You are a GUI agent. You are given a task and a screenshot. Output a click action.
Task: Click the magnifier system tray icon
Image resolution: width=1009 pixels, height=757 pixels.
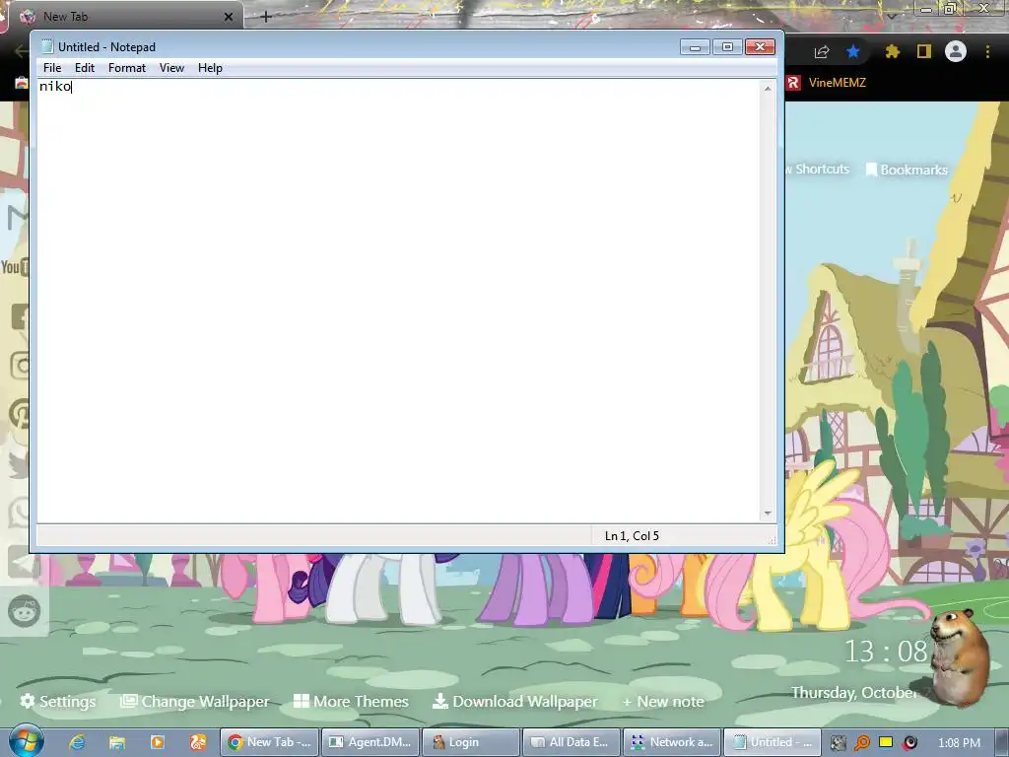861,743
